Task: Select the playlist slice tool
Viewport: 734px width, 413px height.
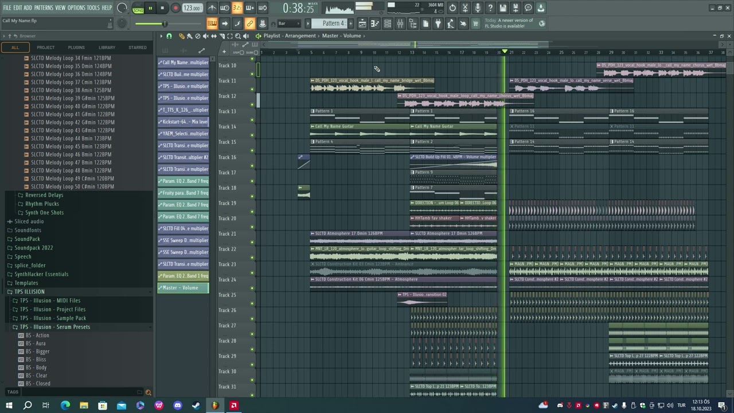Action: tap(222, 36)
